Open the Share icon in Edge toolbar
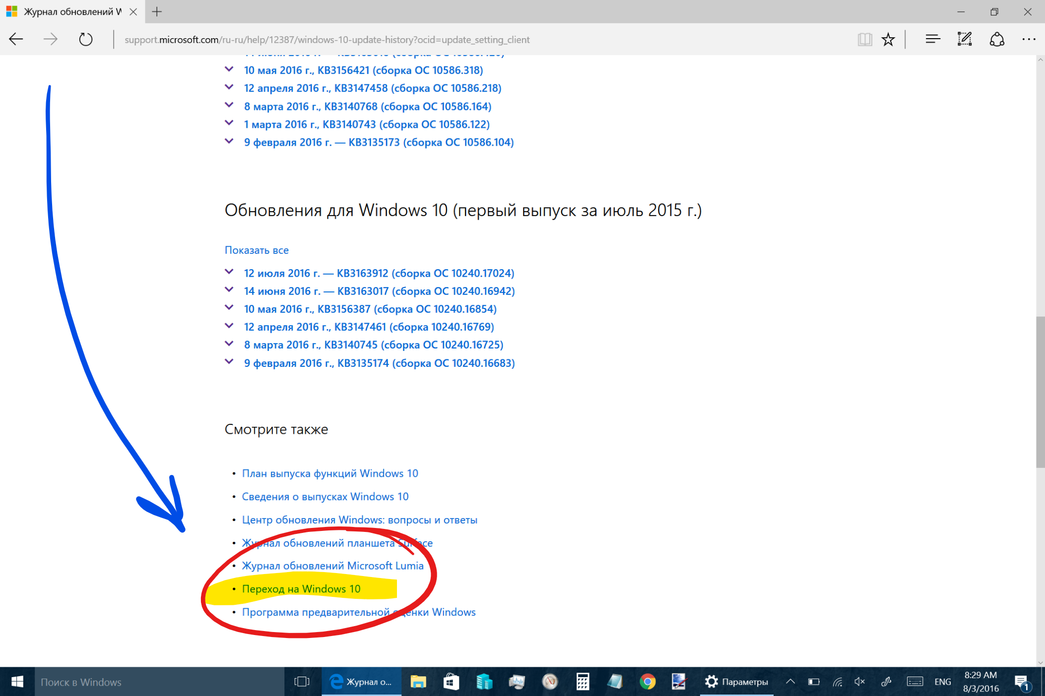The image size is (1045, 696). coord(997,39)
